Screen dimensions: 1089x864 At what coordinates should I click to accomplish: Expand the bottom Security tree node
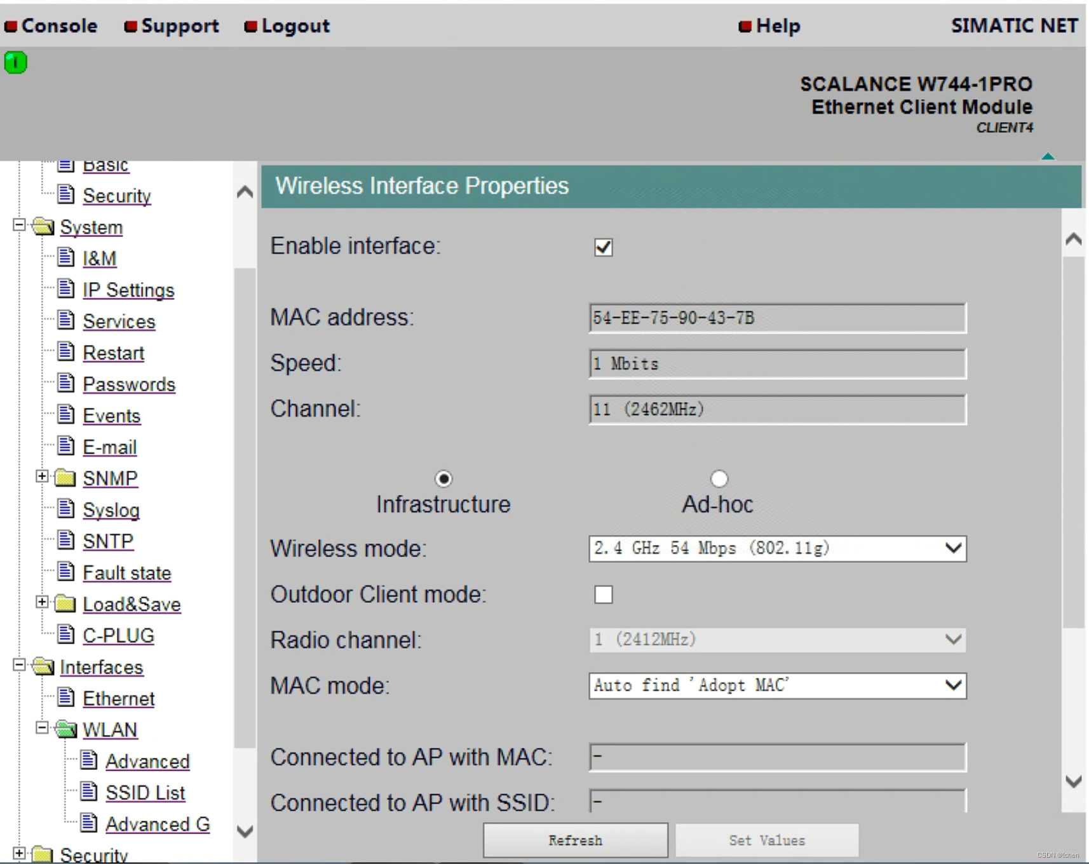(x=19, y=853)
